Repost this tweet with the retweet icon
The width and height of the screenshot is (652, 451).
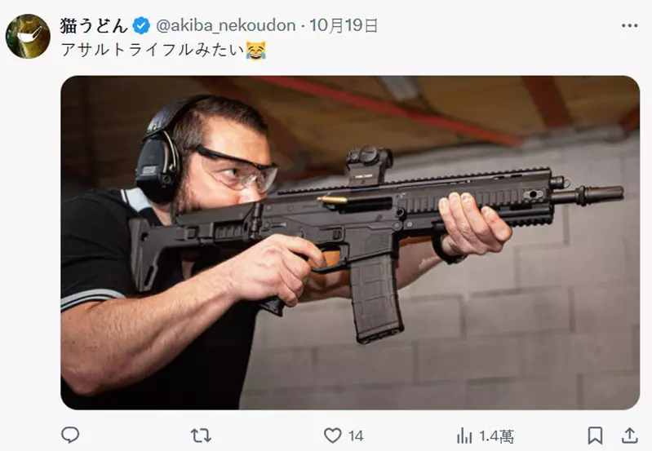pos(201,436)
